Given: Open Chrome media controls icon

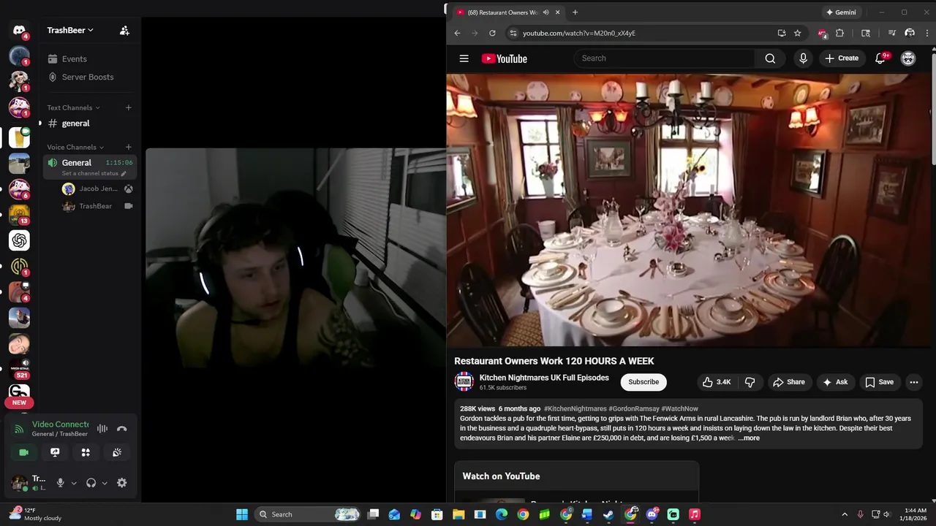Looking at the screenshot, I should click(x=891, y=33).
